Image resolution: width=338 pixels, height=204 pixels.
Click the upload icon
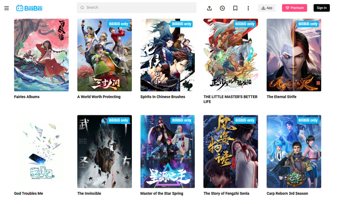[x=209, y=8]
